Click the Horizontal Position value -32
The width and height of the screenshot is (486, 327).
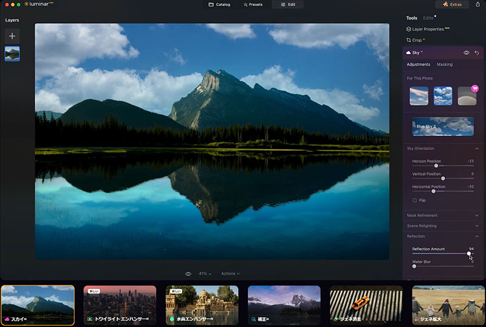[470, 187]
